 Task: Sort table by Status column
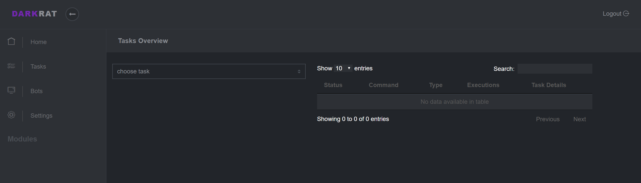point(333,85)
